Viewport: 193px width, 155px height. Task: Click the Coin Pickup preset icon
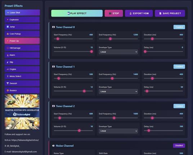(8, 34)
